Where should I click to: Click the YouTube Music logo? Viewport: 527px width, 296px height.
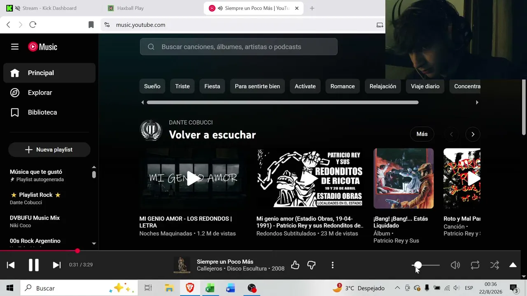click(x=43, y=47)
